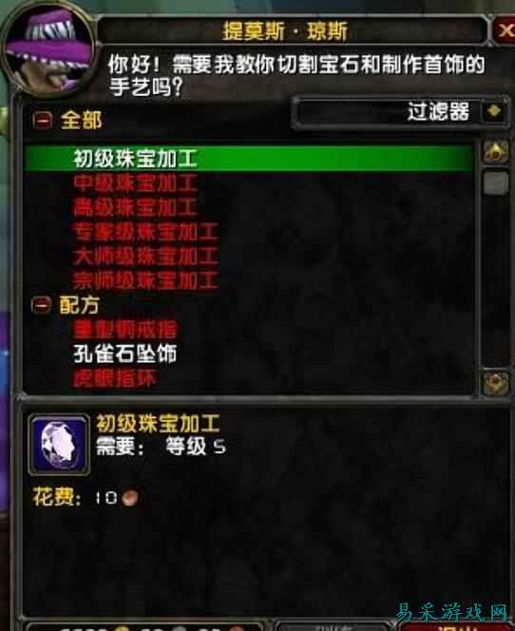Click the scroll down arrow icon

pyautogui.click(x=495, y=382)
